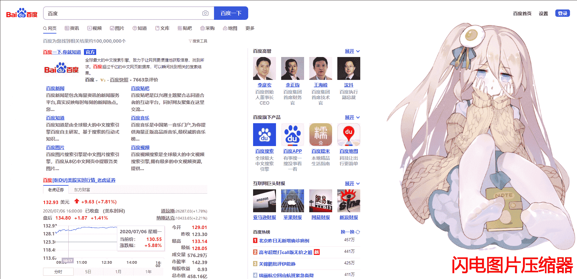Expand the 百度高管 section
Image resolution: width=577 pixels, height=279 pixels.
coord(352,51)
